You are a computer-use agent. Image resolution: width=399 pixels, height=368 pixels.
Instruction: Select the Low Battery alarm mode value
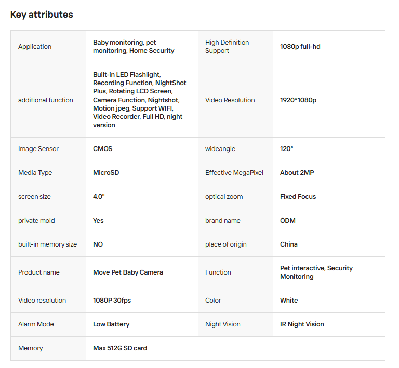[x=111, y=324]
